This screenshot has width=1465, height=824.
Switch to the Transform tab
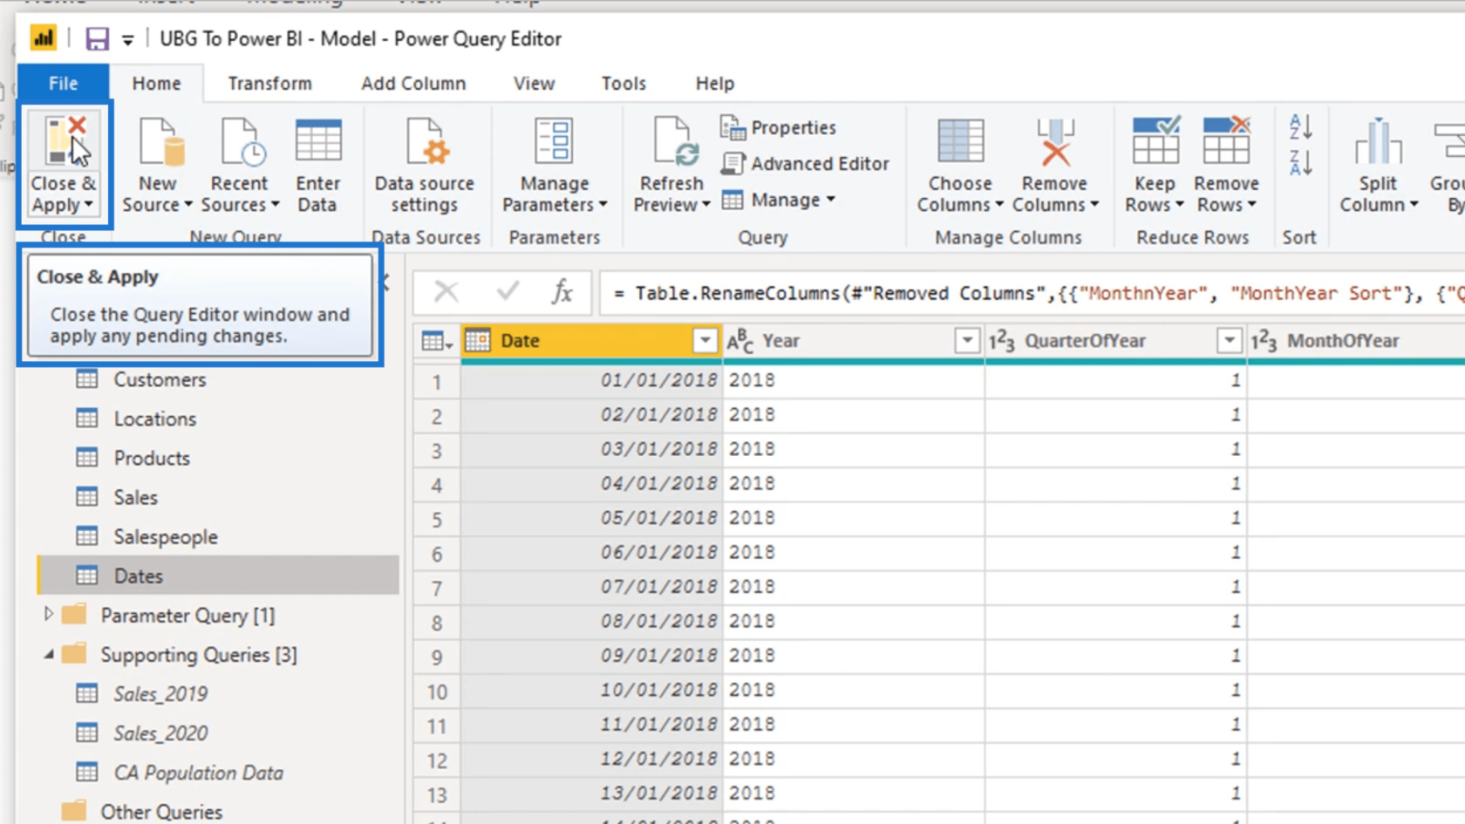click(x=269, y=83)
